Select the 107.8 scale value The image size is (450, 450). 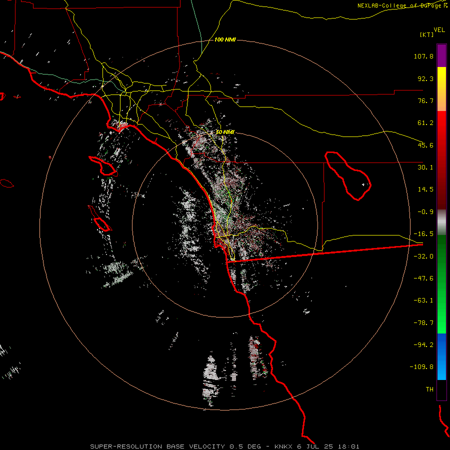click(423, 56)
